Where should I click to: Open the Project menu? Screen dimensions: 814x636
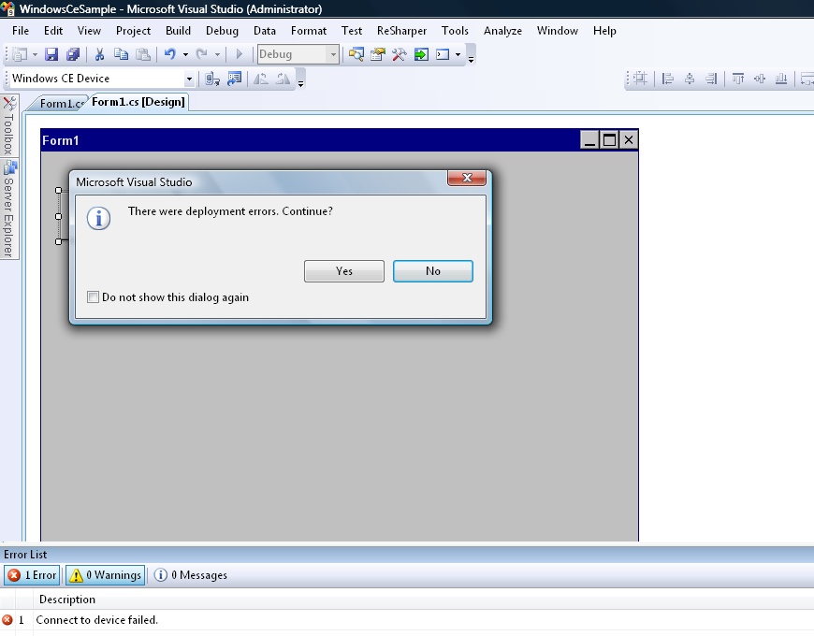(x=133, y=31)
